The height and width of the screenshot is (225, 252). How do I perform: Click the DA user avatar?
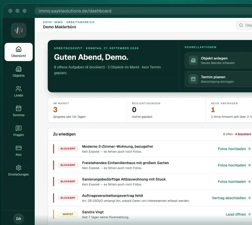pyautogui.click(x=18, y=219)
